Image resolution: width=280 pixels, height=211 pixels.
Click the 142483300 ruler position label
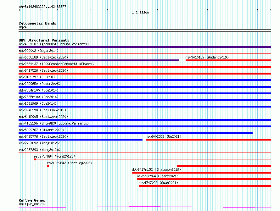pos(140,13)
